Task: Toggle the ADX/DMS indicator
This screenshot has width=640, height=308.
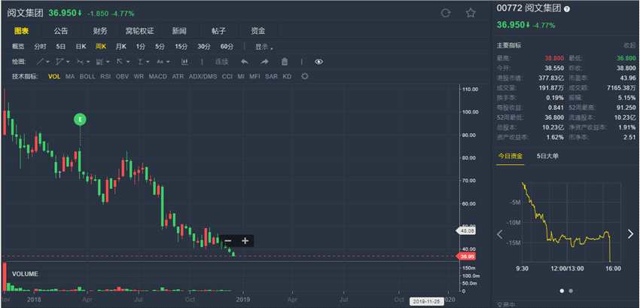Action: coord(203,76)
